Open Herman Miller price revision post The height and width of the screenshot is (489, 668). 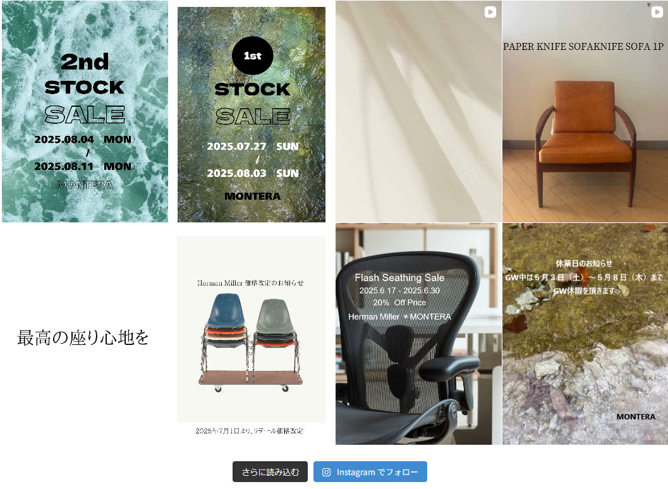click(252, 334)
